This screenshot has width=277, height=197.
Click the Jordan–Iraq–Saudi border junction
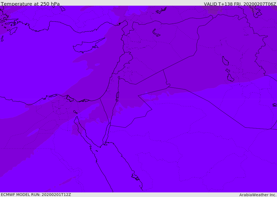[168, 87]
